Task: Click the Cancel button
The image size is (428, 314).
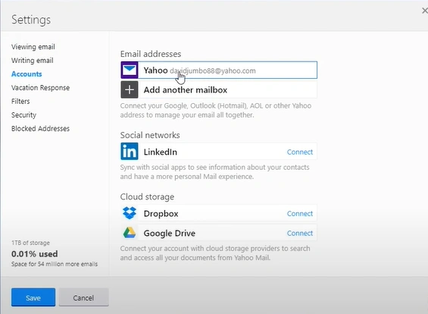Action: [83, 297]
